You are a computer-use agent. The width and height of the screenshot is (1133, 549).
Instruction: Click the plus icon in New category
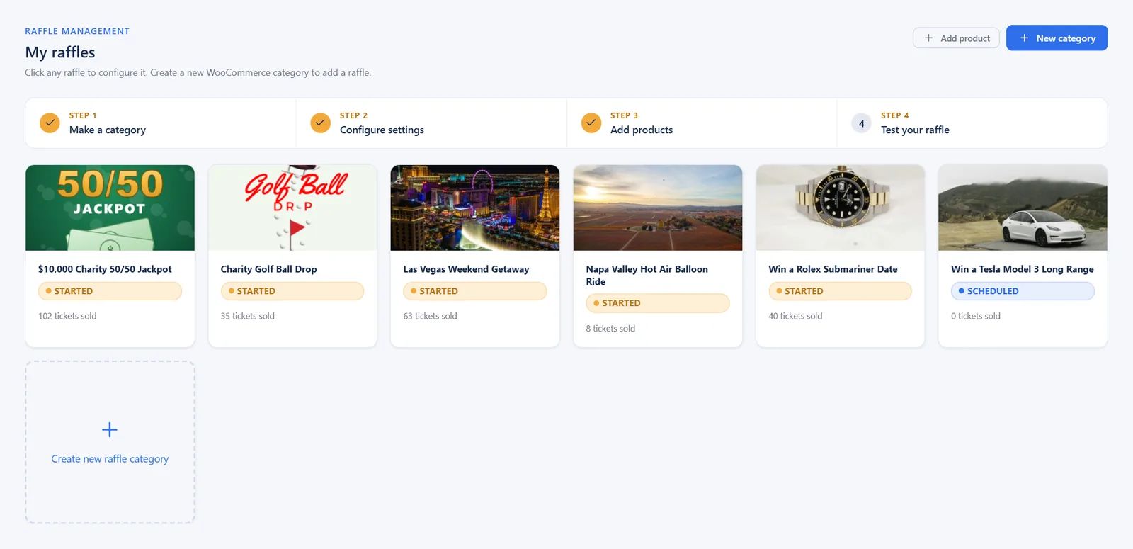coord(1024,38)
